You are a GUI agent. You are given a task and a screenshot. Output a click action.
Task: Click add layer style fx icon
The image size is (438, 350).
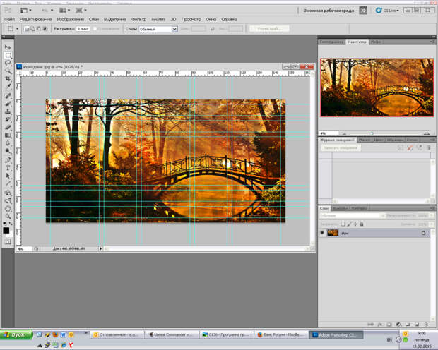pos(380,325)
